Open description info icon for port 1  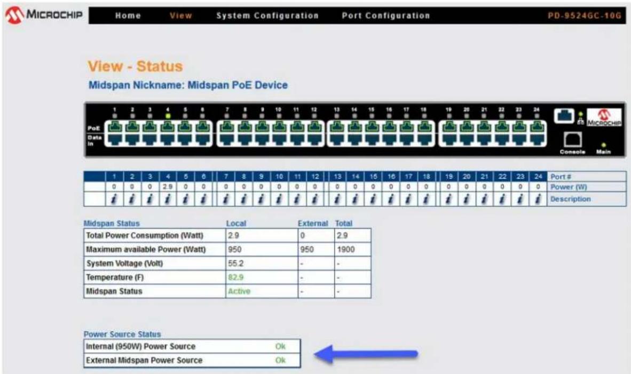pyautogui.click(x=114, y=199)
